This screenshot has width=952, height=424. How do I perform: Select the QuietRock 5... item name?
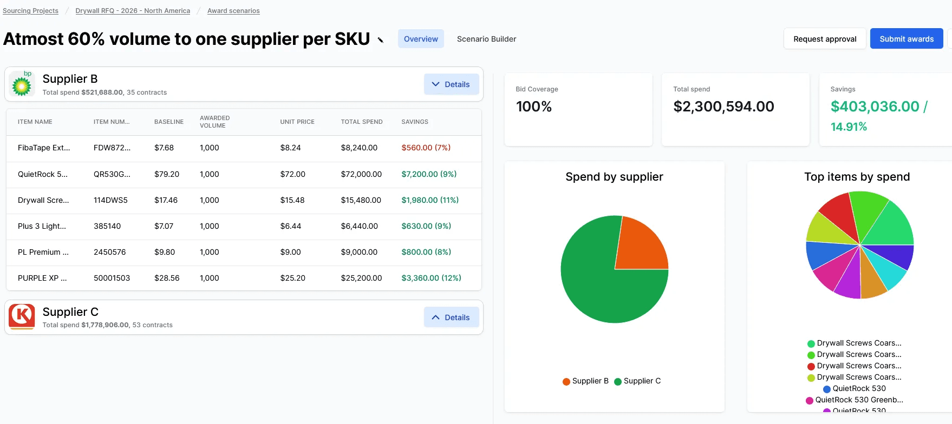coord(43,174)
